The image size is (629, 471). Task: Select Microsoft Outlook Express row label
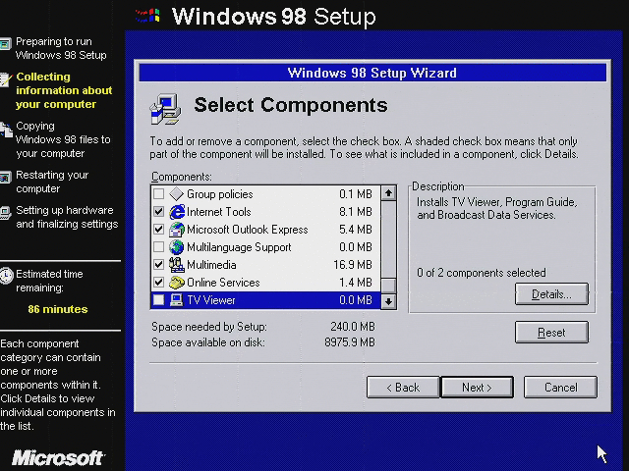tap(248, 230)
